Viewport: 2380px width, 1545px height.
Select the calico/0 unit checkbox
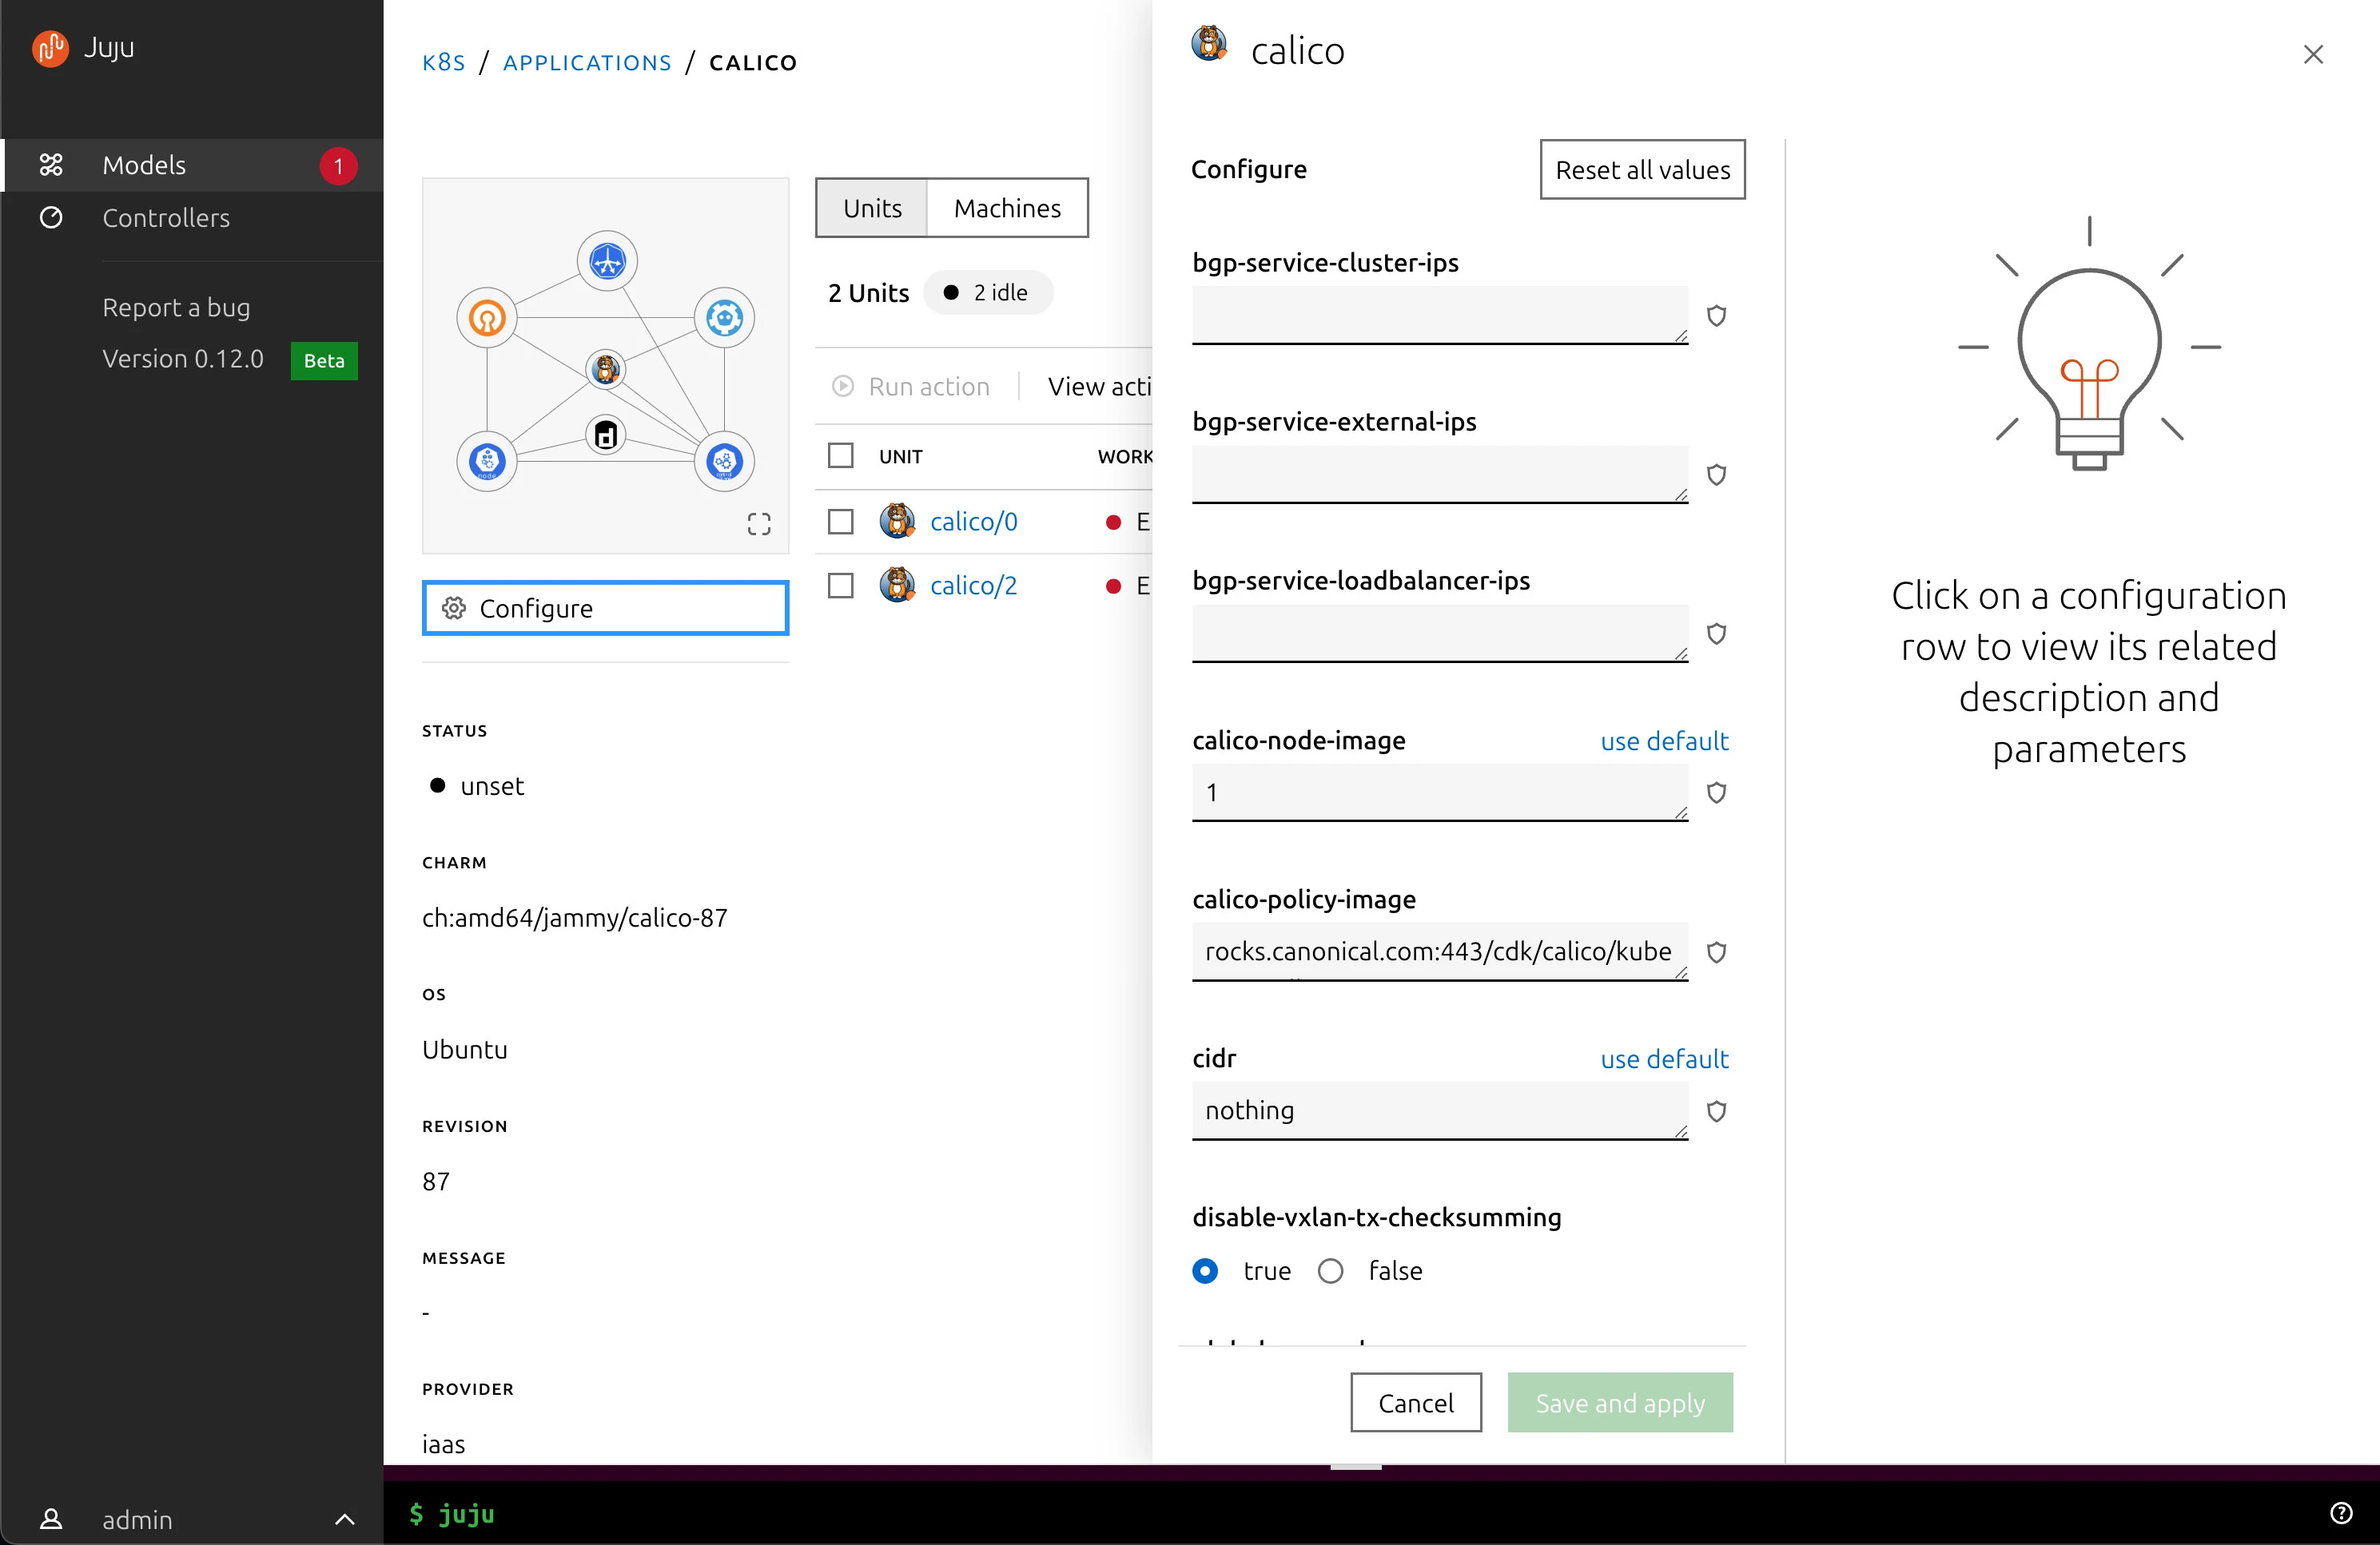pos(841,522)
